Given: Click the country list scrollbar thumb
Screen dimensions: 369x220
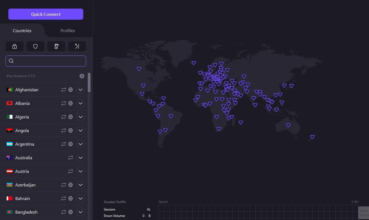Looking at the screenshot, I should (x=89, y=82).
